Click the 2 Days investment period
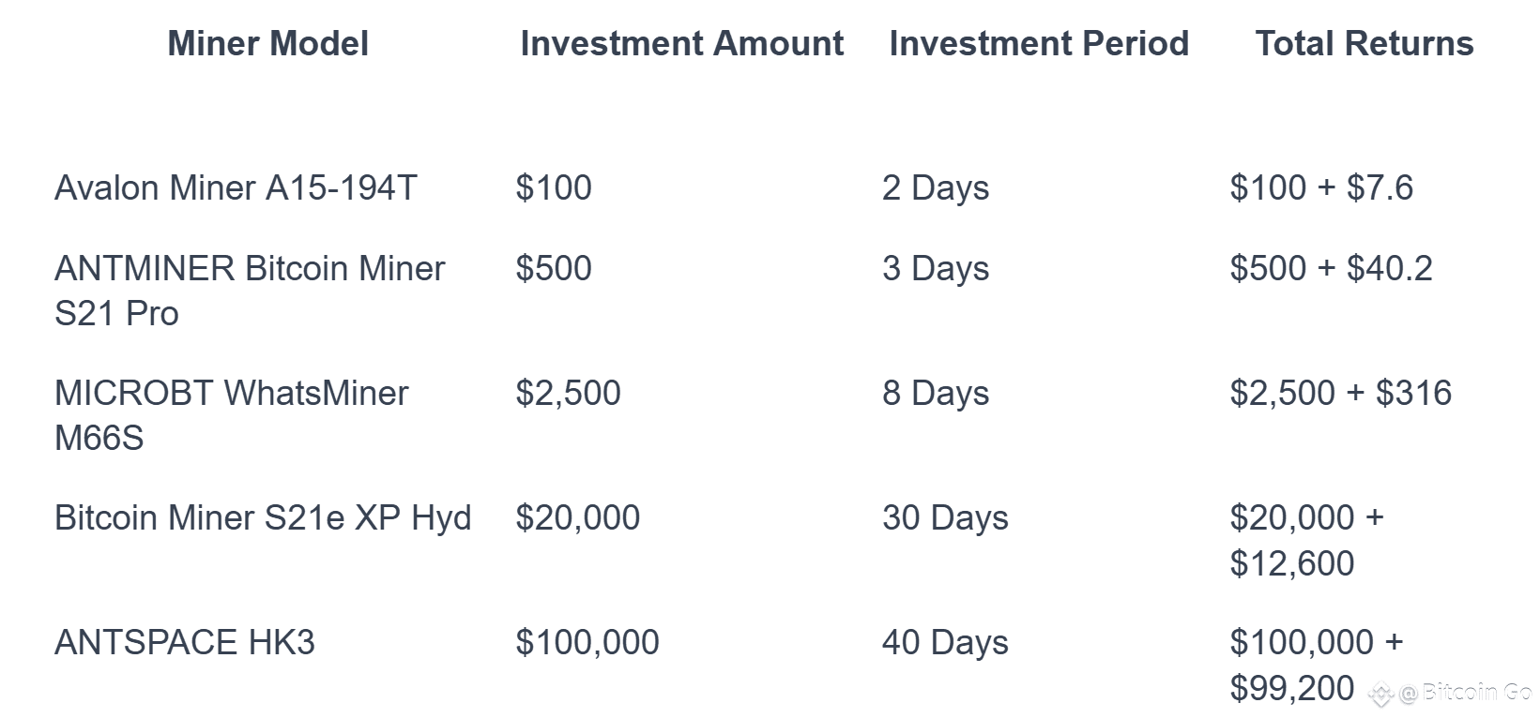Image resolution: width=1540 pixels, height=718 pixels. 935,188
